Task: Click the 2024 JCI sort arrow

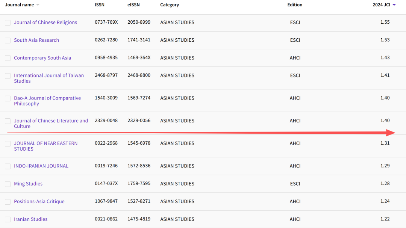Action: [x=394, y=5]
